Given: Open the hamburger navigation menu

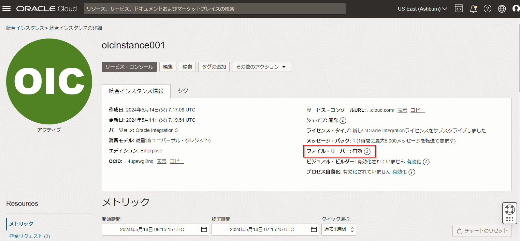Looking at the screenshot, I should tap(6, 9).
